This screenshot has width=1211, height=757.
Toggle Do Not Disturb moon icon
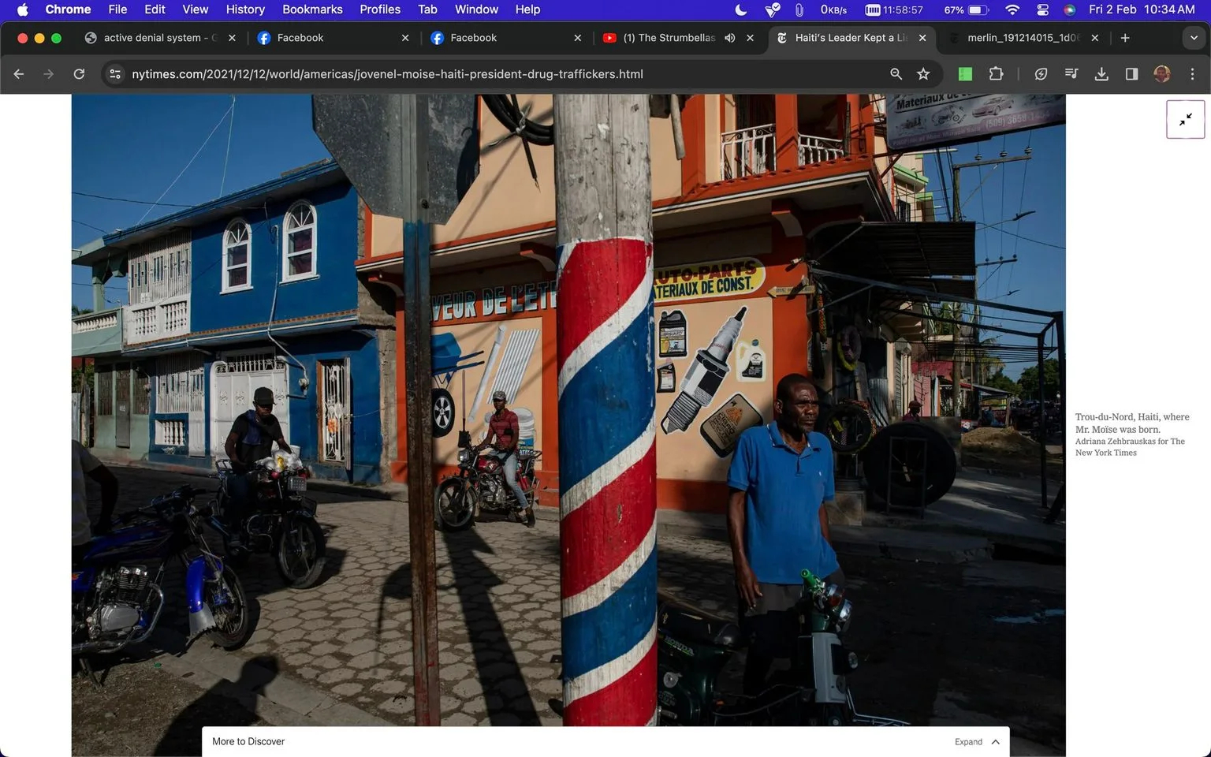740,9
